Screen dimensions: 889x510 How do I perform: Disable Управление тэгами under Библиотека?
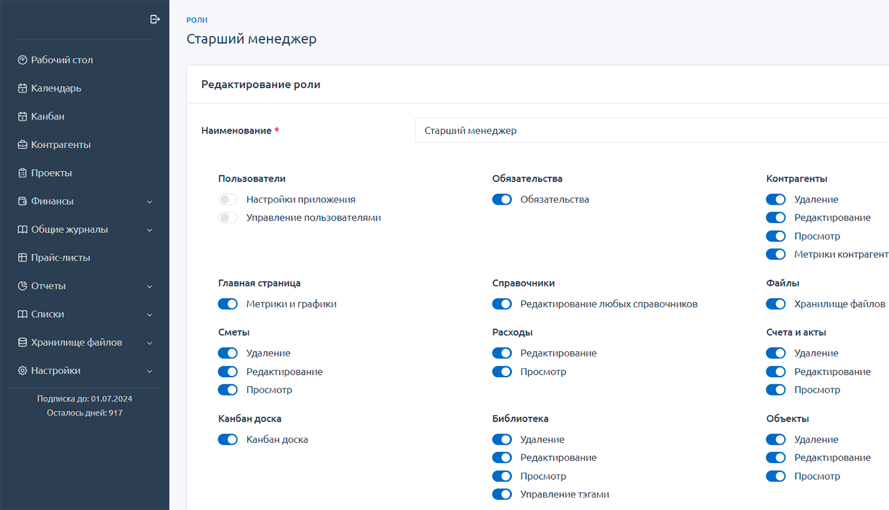pyautogui.click(x=502, y=494)
